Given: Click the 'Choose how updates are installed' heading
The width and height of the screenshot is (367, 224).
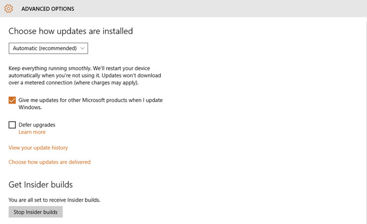Looking at the screenshot, I should 71,31.
